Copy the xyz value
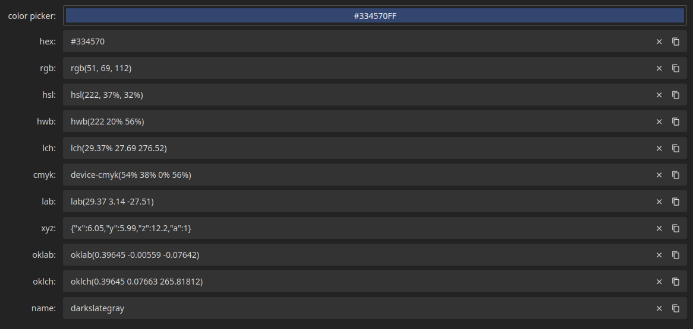 [675, 228]
